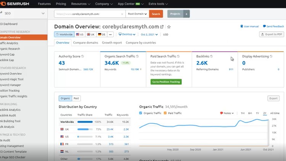286x161 pixels.
Task: Click the orange Search button
Action: [x=156, y=14]
